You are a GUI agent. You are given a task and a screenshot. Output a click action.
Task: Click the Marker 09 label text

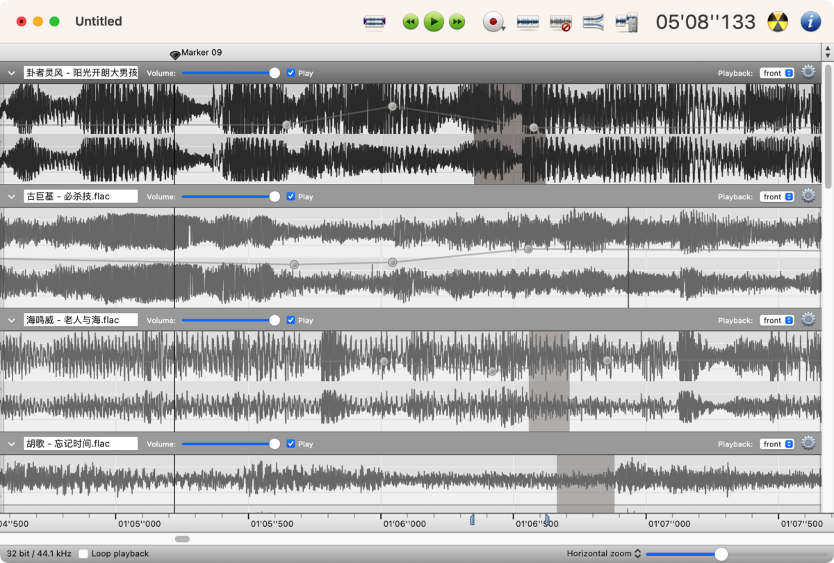(x=202, y=52)
